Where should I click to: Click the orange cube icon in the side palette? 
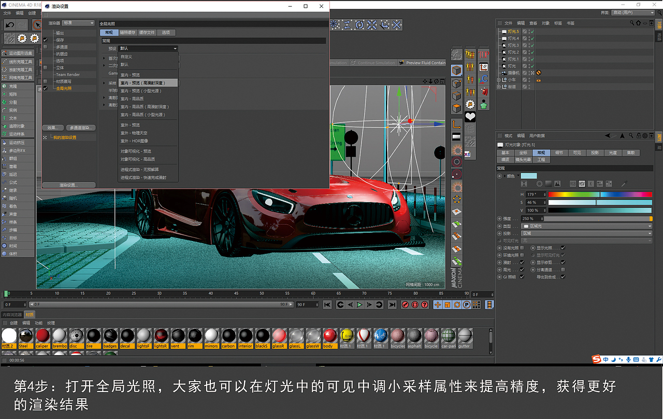tap(456, 108)
